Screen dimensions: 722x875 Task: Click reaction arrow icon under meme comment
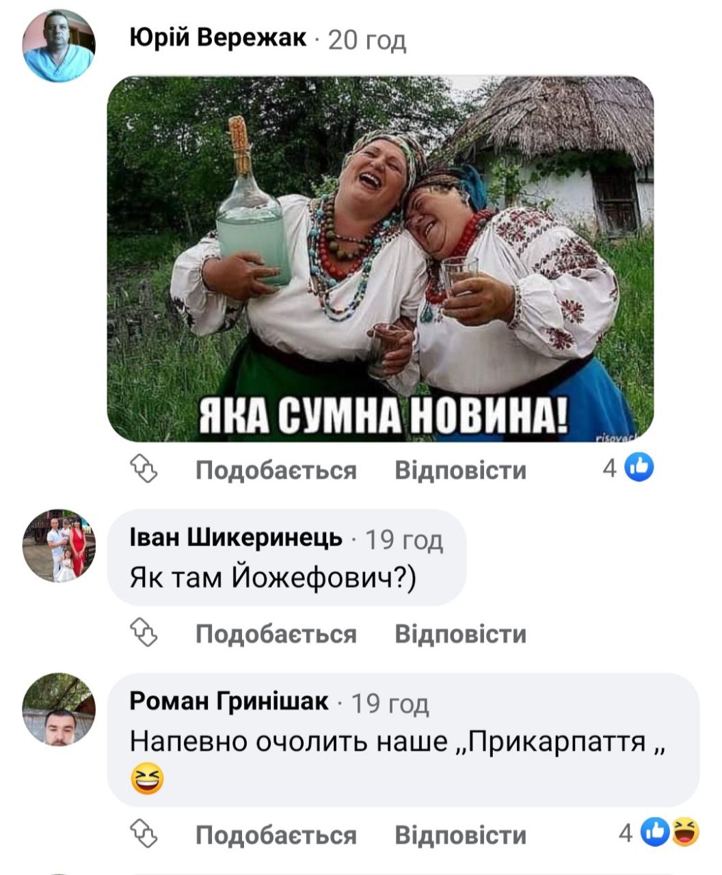[144, 469]
